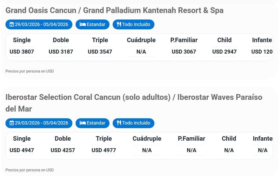The width and height of the screenshot is (279, 176).
Task: Click Grand Oasis P.Familiar price USD 3067
Action: (x=184, y=52)
